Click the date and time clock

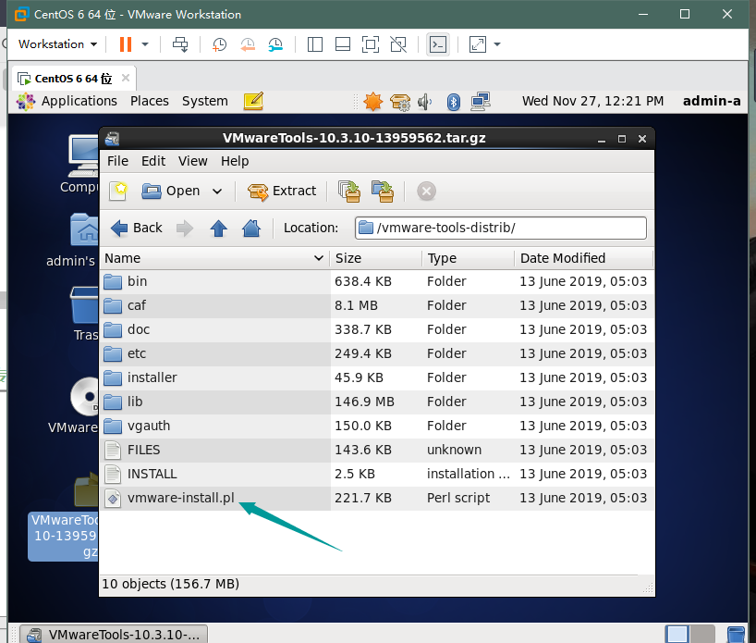[x=592, y=101]
